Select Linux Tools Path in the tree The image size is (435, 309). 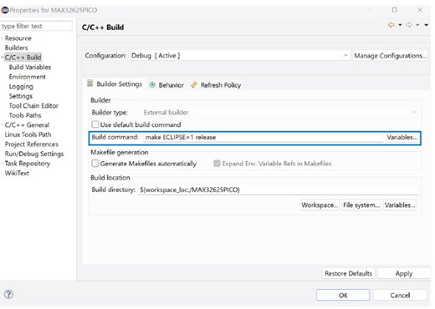(x=28, y=134)
